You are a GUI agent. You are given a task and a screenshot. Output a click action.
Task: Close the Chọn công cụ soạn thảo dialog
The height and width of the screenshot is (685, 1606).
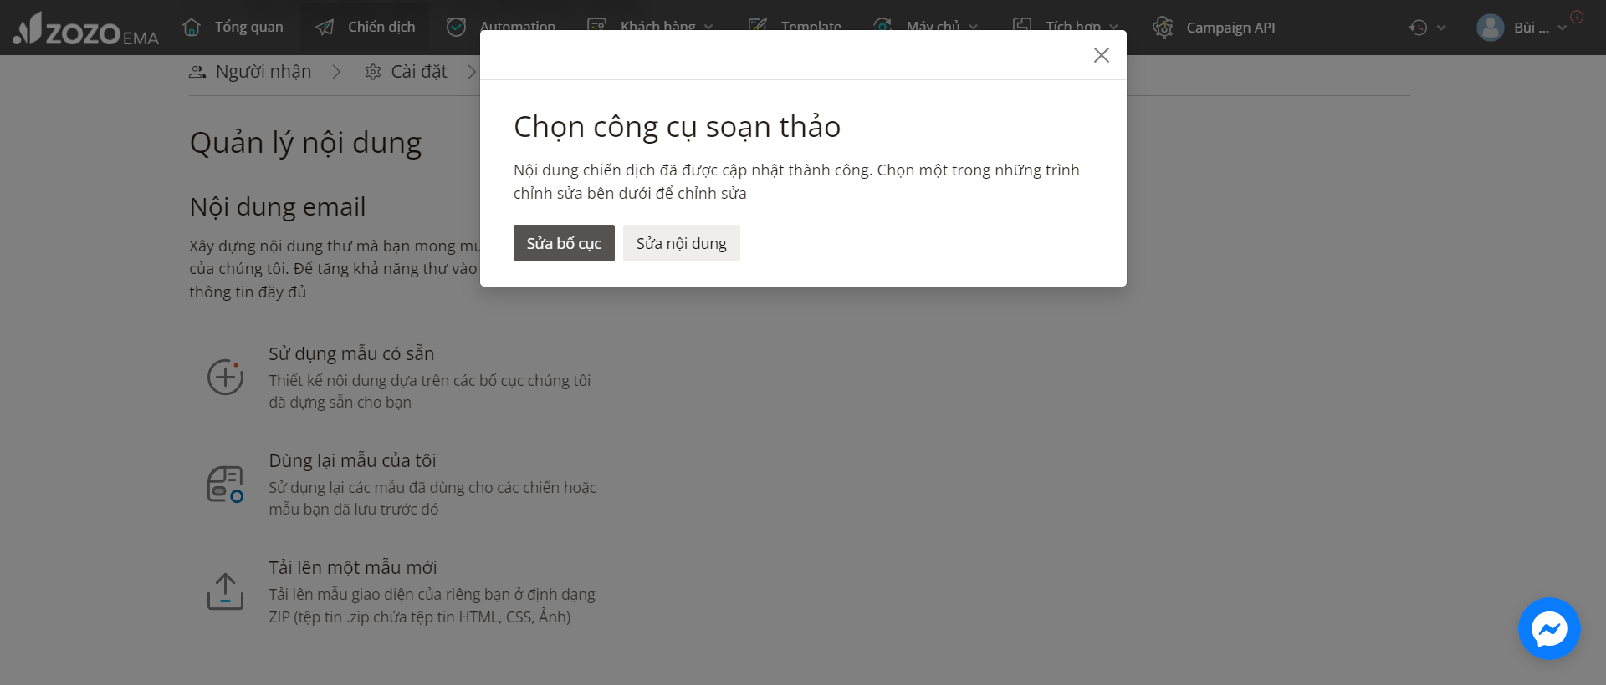coord(1101,55)
